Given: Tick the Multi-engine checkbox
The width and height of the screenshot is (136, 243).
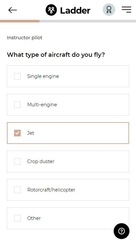Looking at the screenshot, I should pos(17,105).
